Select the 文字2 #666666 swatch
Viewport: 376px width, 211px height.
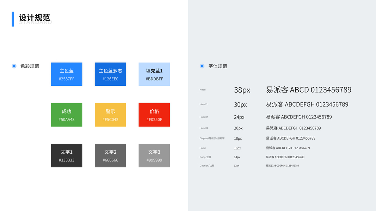[110, 155]
